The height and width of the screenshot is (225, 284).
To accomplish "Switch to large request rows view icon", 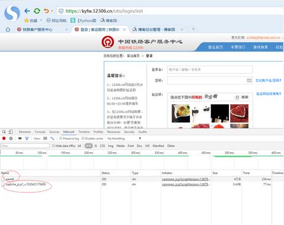I will (x=45, y=139).
